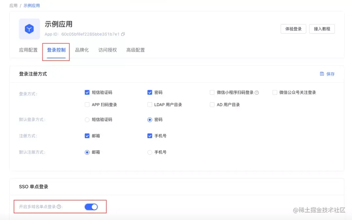This screenshot has width=352, height=220.
Task: Enable 微信公众号关注登录 checkbox
Action: (x=275, y=92)
